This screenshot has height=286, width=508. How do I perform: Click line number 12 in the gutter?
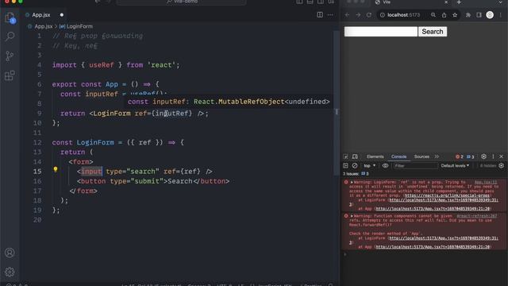pyautogui.click(x=37, y=142)
